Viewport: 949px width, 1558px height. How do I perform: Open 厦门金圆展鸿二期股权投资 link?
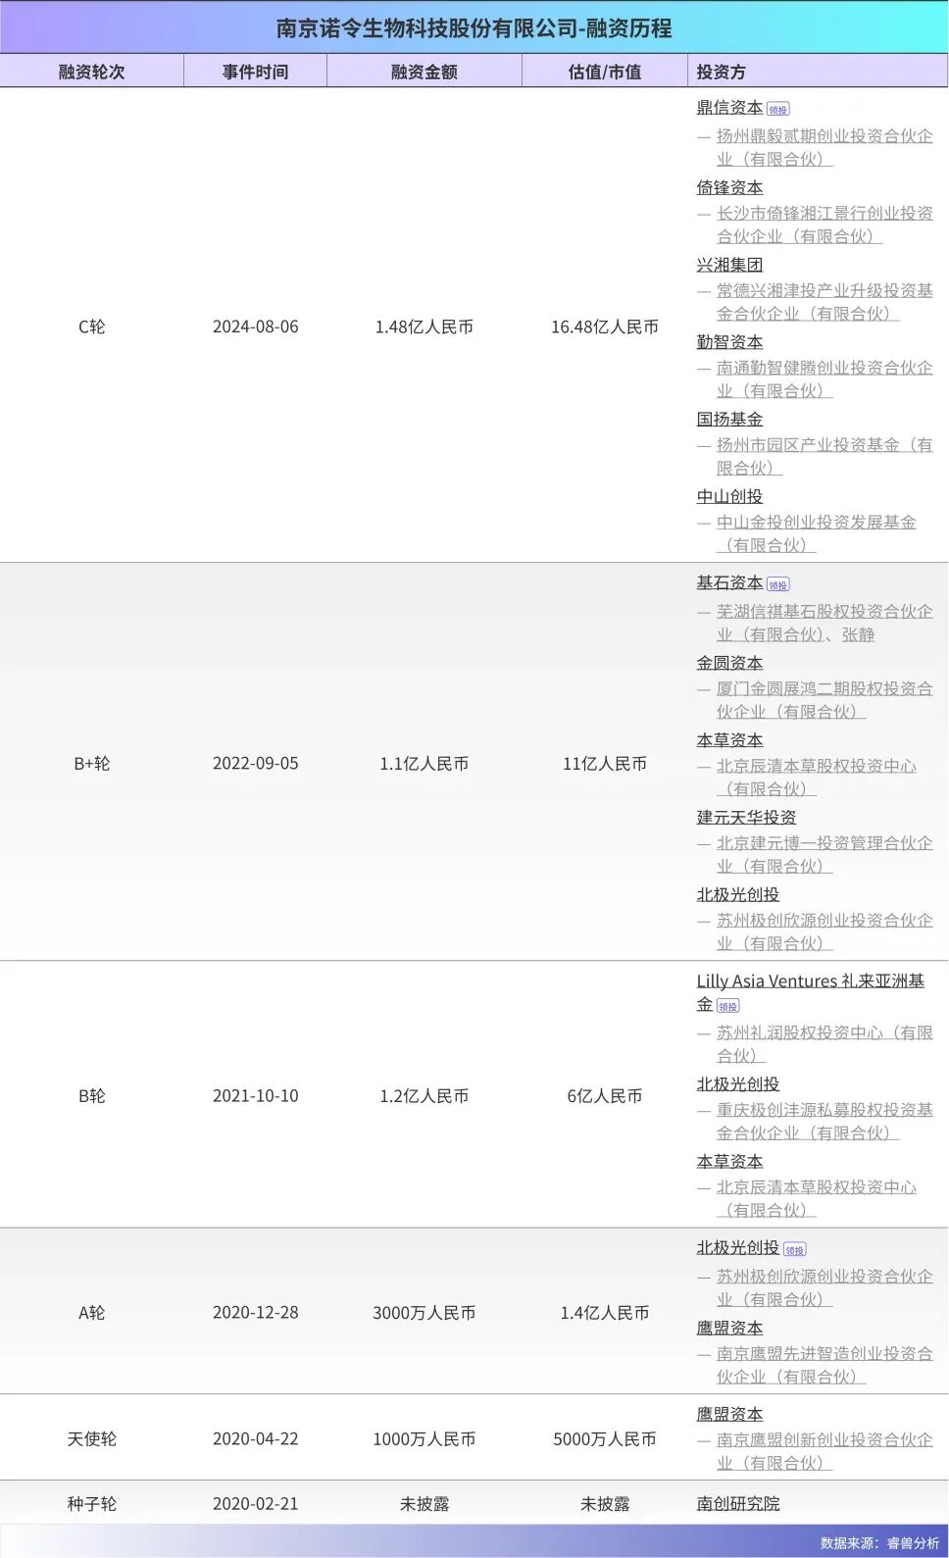[x=824, y=700]
